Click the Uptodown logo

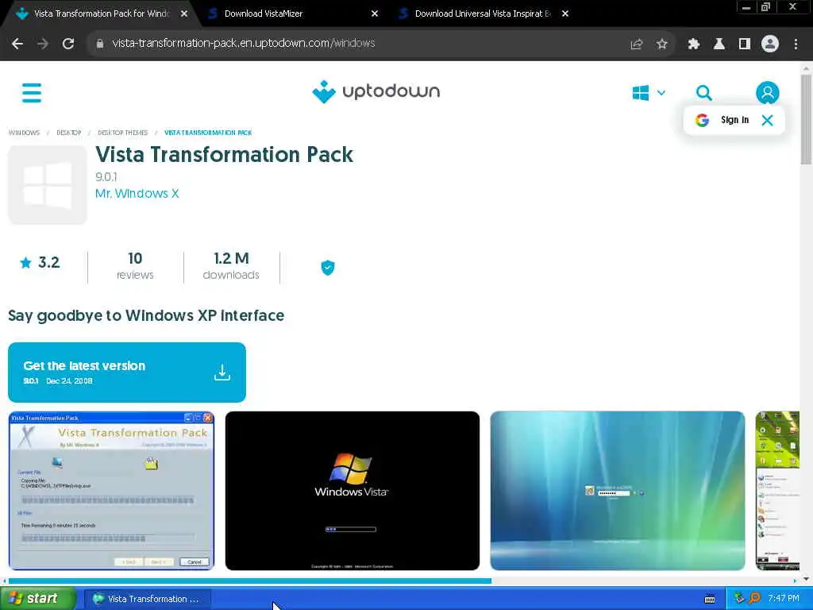pyautogui.click(x=376, y=92)
